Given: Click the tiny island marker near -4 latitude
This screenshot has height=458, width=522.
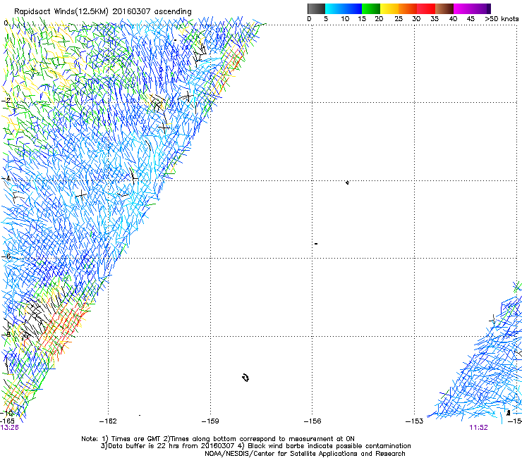Looking at the screenshot, I should pyautogui.click(x=347, y=182).
